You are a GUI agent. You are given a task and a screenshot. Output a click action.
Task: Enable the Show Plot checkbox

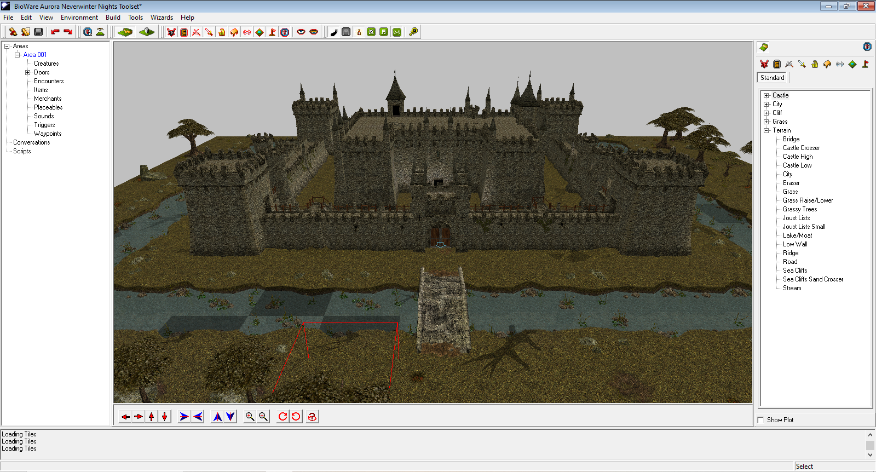(760, 420)
